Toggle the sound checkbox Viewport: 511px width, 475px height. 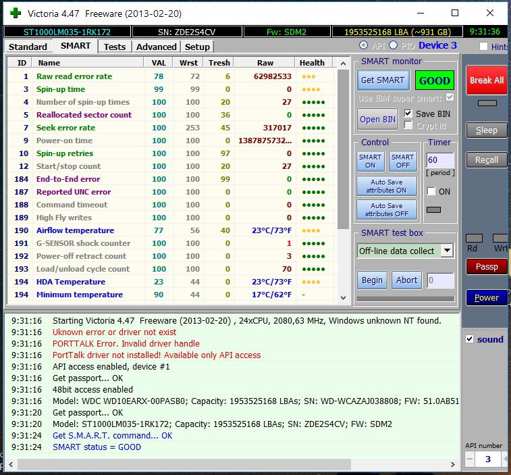470,339
